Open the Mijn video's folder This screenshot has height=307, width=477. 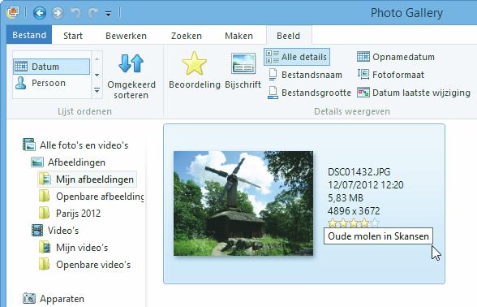click(x=73, y=247)
